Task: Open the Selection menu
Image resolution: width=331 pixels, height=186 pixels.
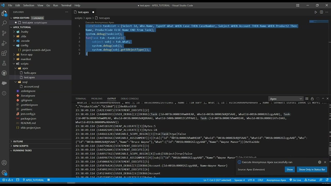Action: pyautogui.click(x=29, y=5)
